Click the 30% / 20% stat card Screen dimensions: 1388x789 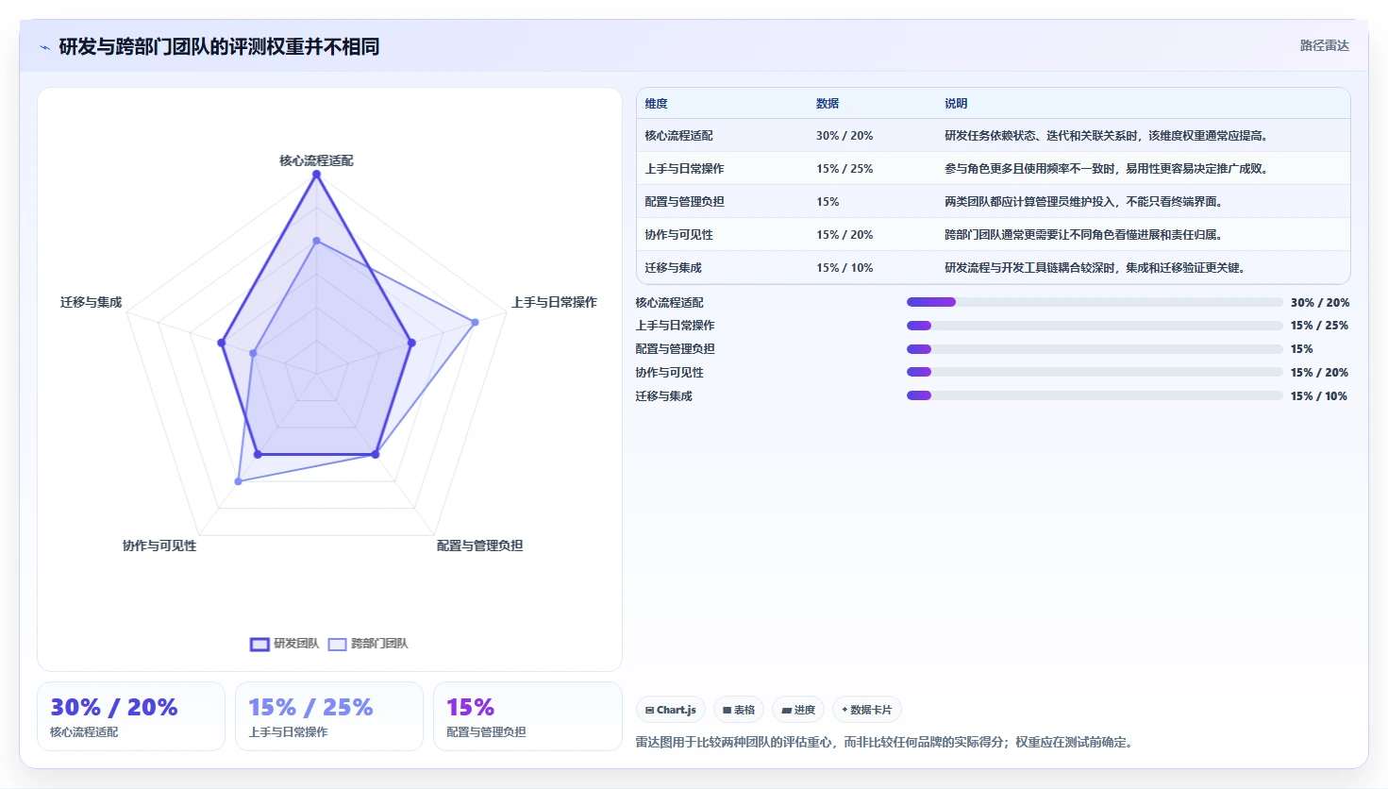[131, 716]
